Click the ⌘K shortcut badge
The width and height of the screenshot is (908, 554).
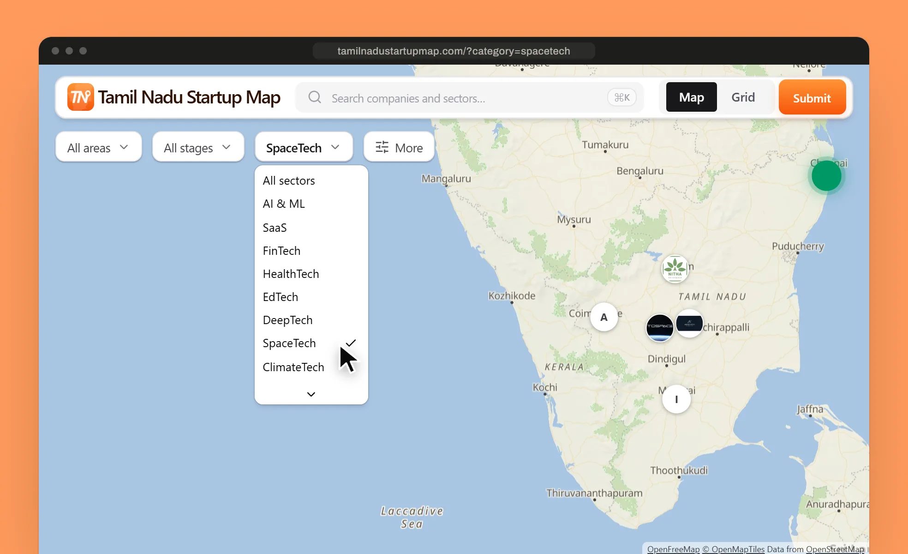tap(621, 97)
